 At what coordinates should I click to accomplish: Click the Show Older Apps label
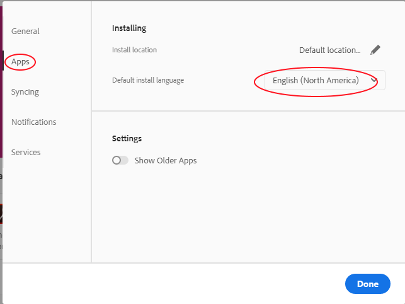[x=166, y=161]
